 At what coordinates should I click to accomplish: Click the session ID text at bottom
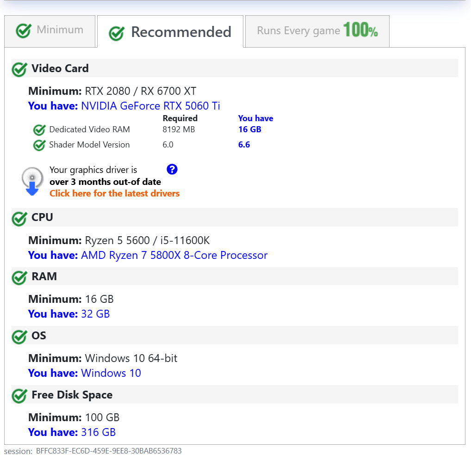109,451
